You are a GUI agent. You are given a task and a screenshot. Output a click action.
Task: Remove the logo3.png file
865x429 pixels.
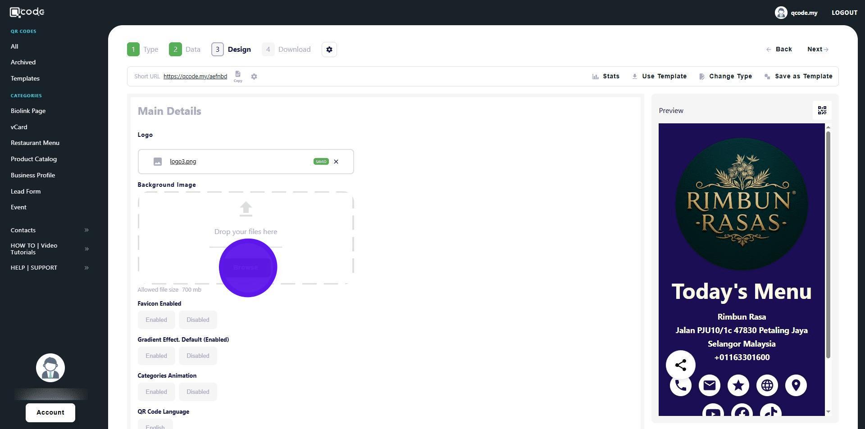click(x=336, y=162)
